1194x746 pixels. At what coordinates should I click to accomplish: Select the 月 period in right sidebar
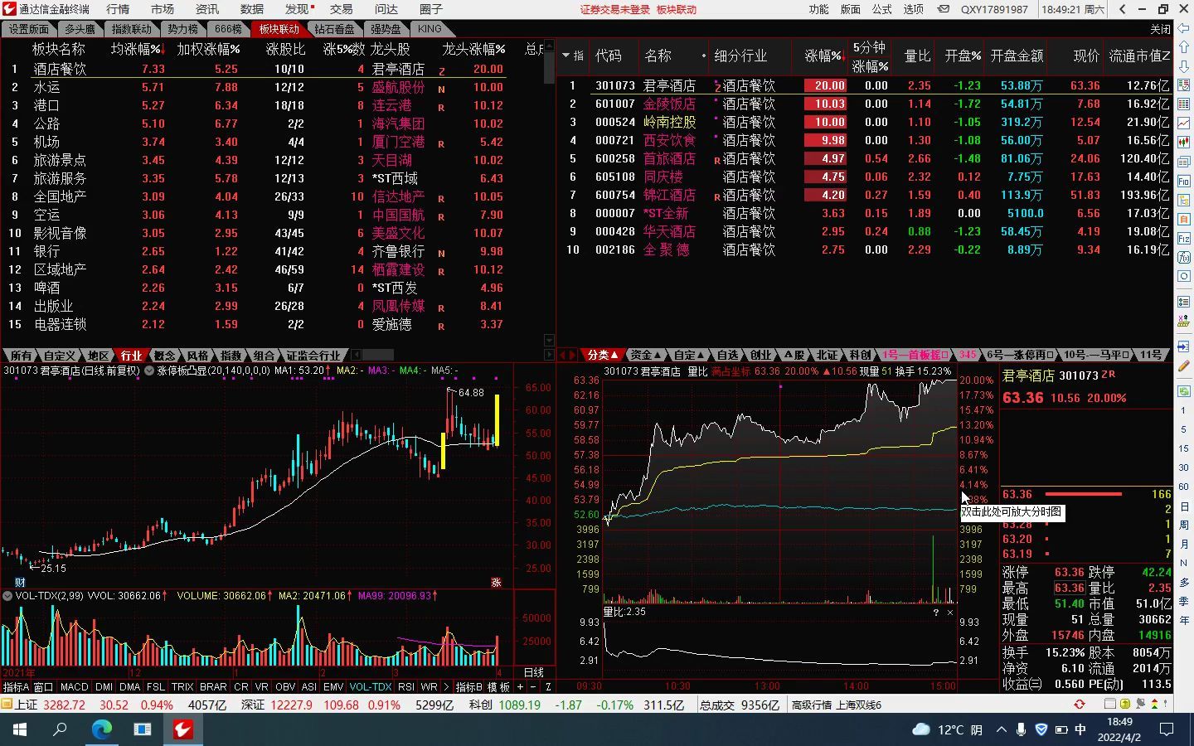1184,544
